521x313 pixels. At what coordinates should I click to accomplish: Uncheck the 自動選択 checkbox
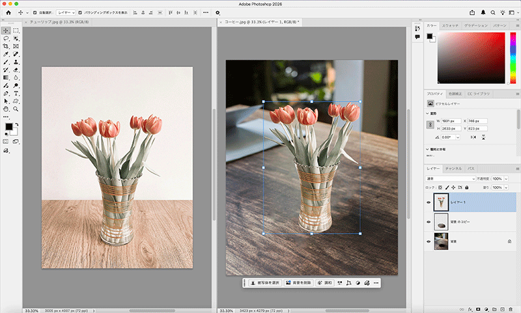click(x=35, y=12)
